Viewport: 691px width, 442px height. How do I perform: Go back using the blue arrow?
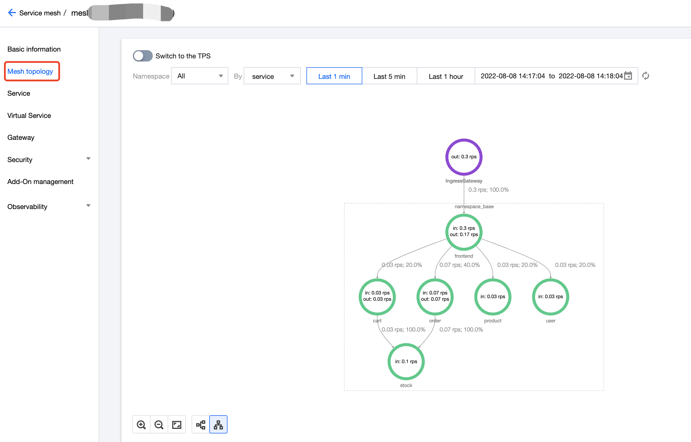[x=12, y=13]
